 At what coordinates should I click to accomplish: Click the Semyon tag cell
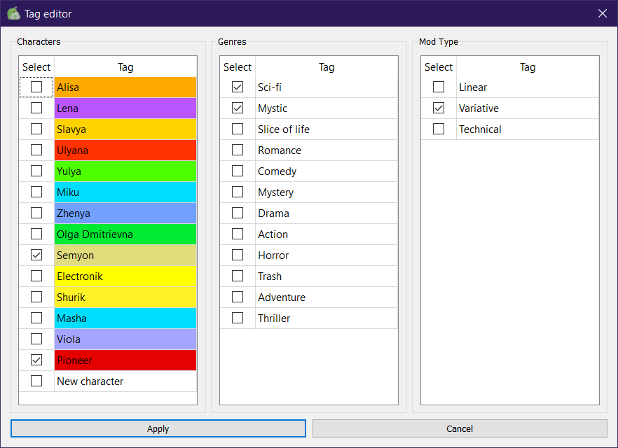coord(125,255)
